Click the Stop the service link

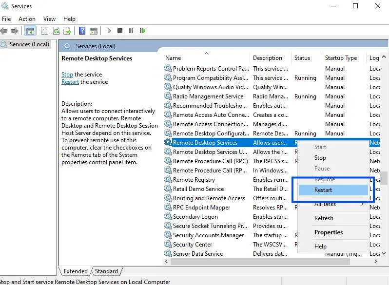click(67, 75)
